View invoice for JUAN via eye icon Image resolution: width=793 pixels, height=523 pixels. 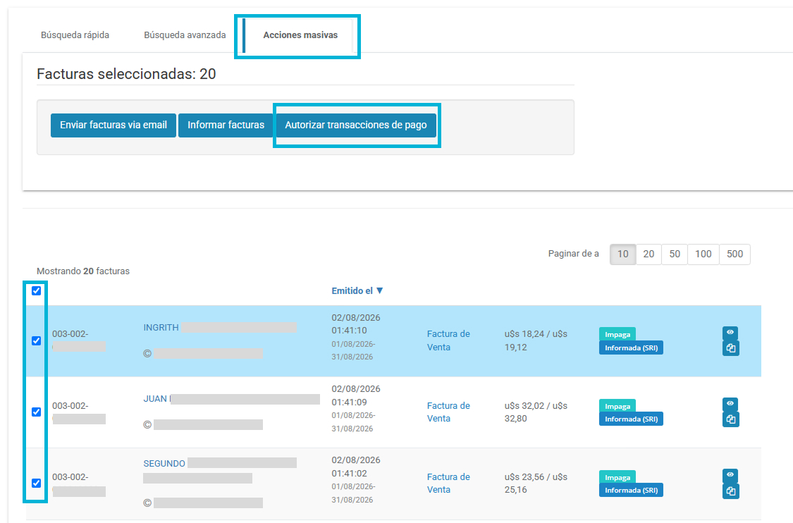(730, 404)
